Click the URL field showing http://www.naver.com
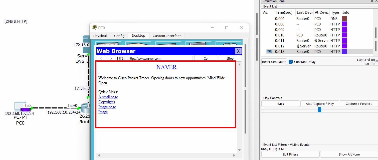 [160, 58]
